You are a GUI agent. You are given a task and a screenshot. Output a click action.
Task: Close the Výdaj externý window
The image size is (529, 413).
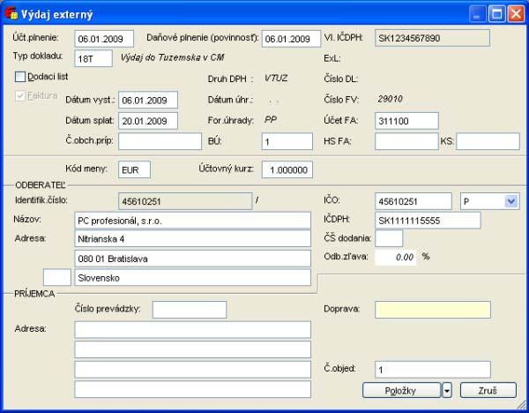tap(516, 14)
